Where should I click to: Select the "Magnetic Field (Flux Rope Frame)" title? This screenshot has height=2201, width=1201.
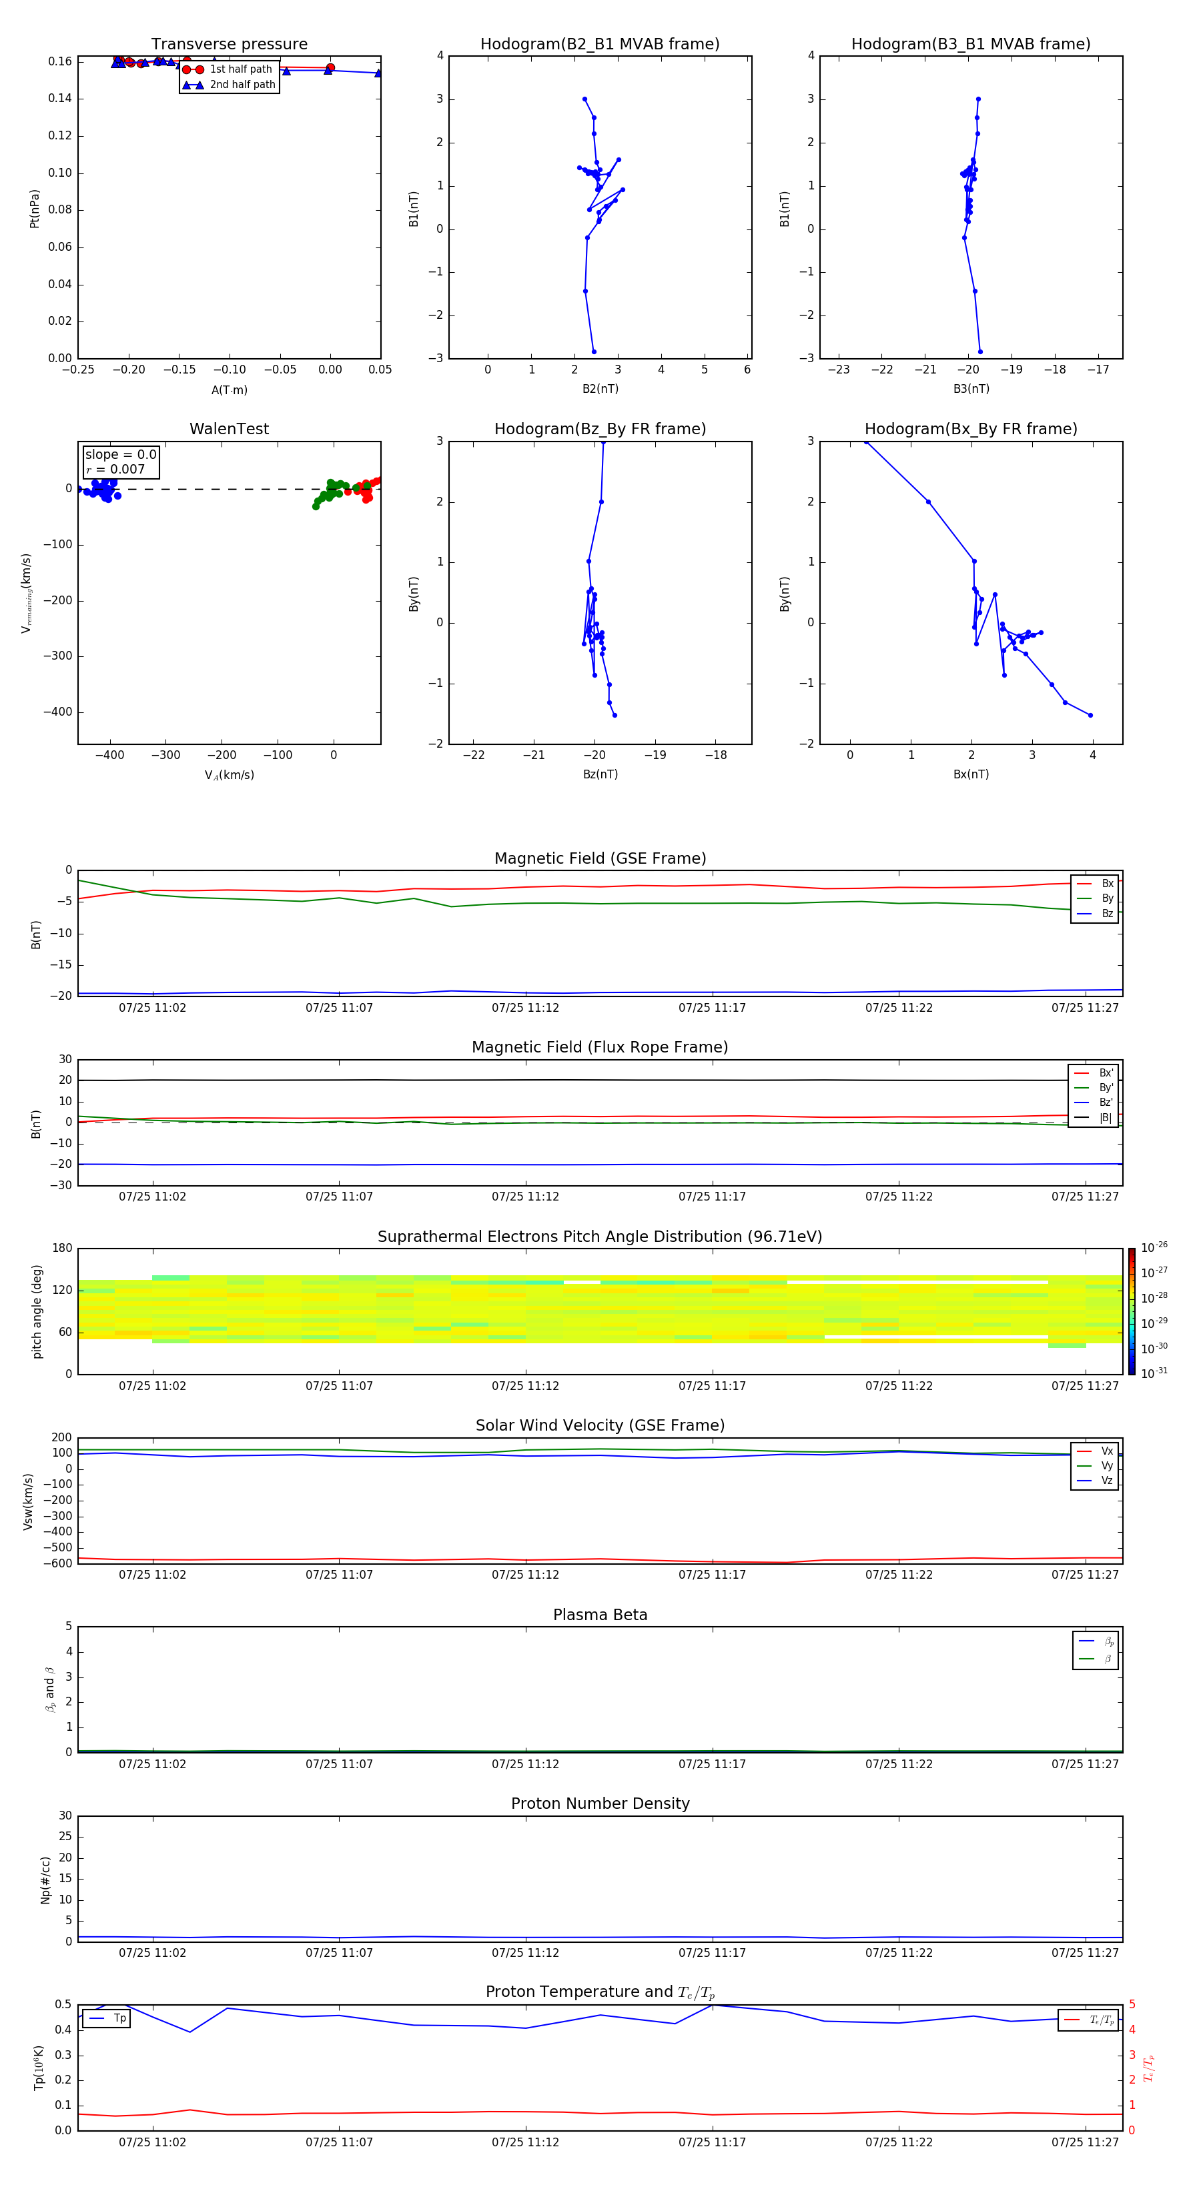pos(600,1048)
